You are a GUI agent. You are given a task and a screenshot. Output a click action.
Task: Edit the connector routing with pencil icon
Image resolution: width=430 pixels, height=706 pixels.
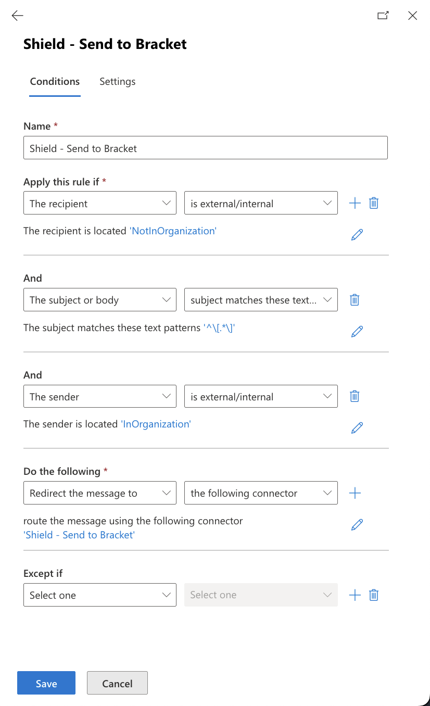357,524
